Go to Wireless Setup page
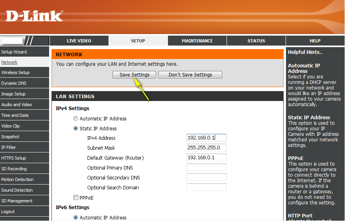This screenshot has width=345, height=221. 15,72
